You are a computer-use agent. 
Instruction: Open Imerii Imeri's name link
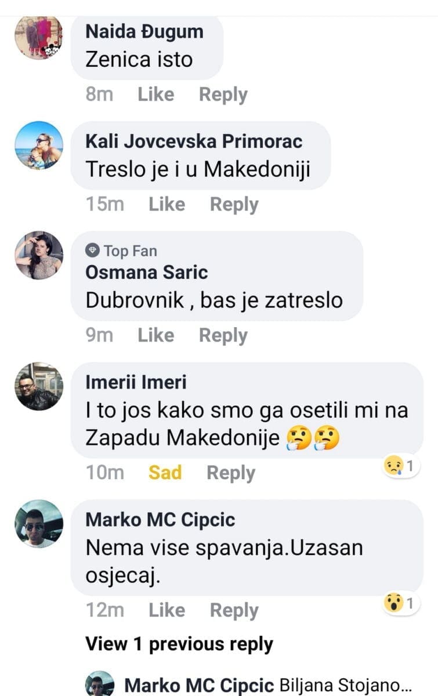point(136,382)
